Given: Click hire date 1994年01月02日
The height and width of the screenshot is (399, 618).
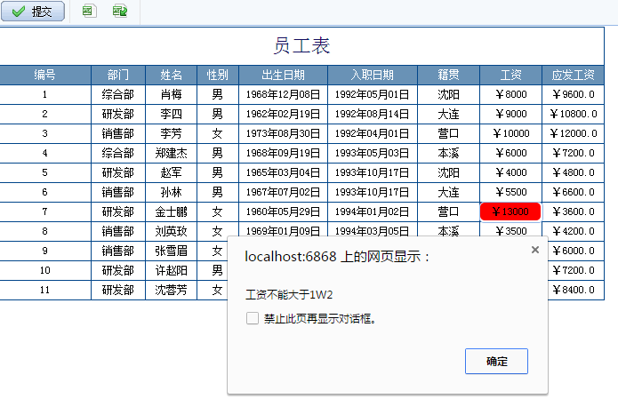Looking at the screenshot, I should [372, 211].
